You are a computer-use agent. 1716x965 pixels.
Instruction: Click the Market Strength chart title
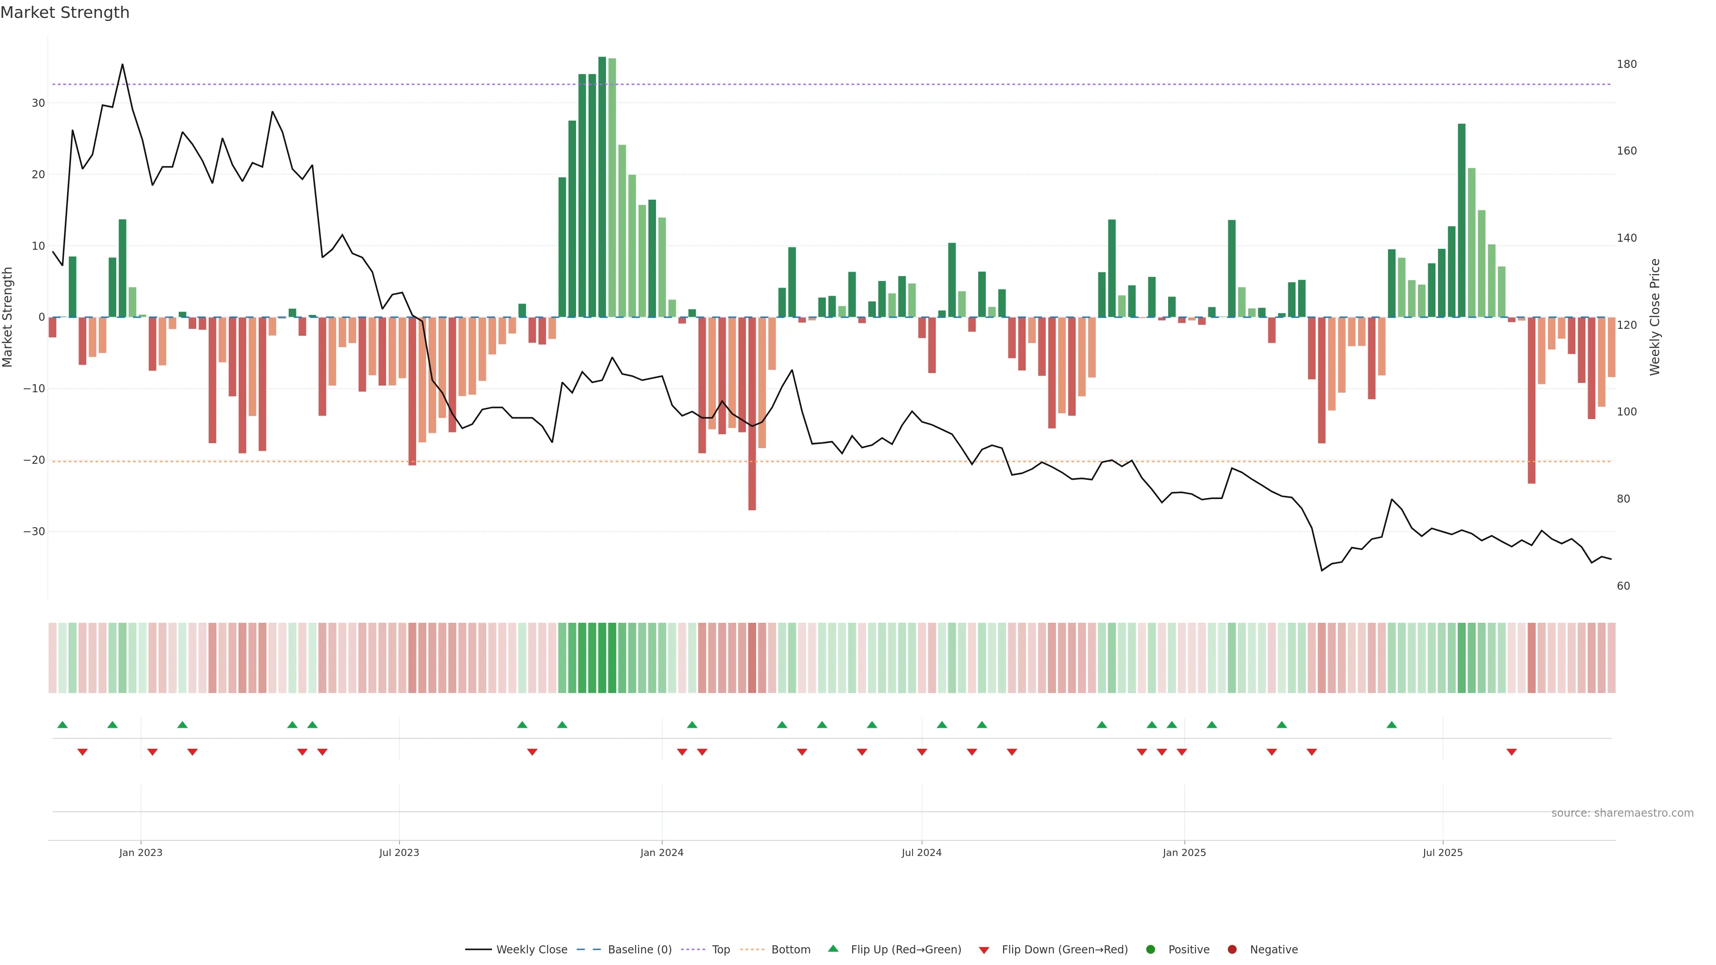pyautogui.click(x=65, y=12)
